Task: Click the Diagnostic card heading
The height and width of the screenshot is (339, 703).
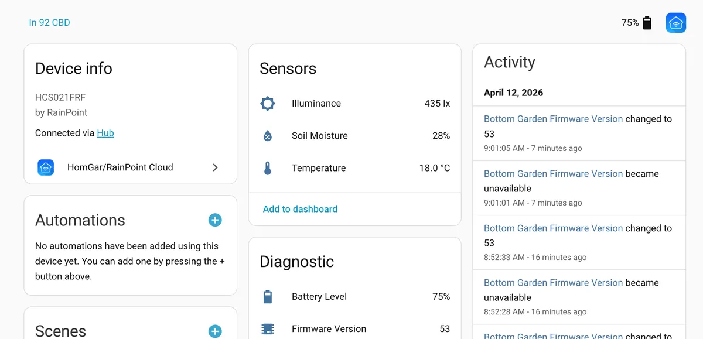Action: tap(297, 262)
